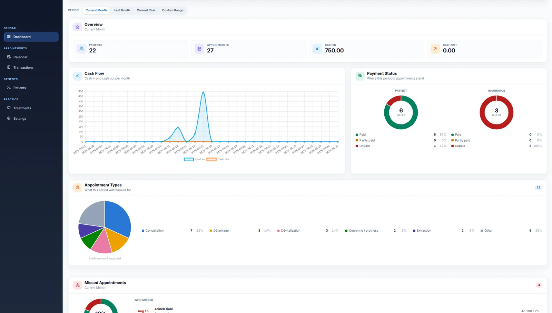Choose the Custom Range period
This screenshot has height=313, width=552.
point(173,10)
